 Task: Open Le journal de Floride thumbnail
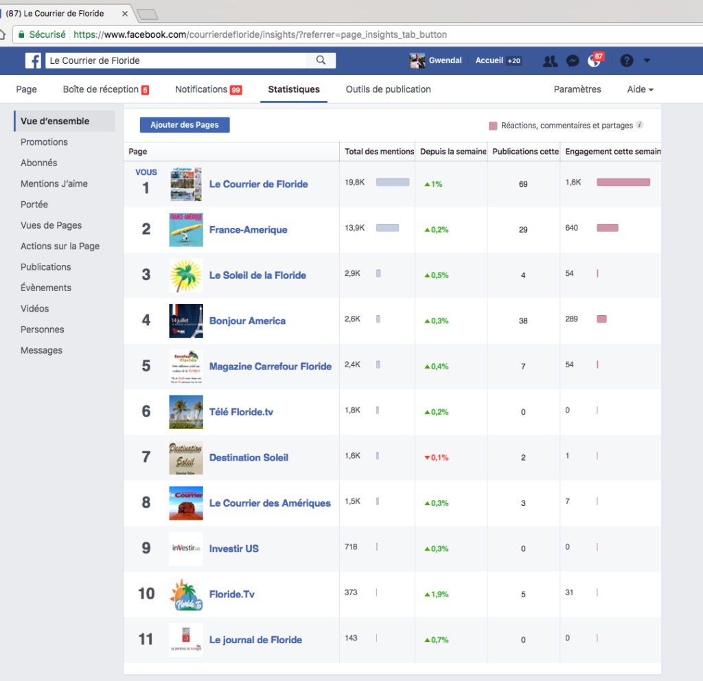point(186,640)
